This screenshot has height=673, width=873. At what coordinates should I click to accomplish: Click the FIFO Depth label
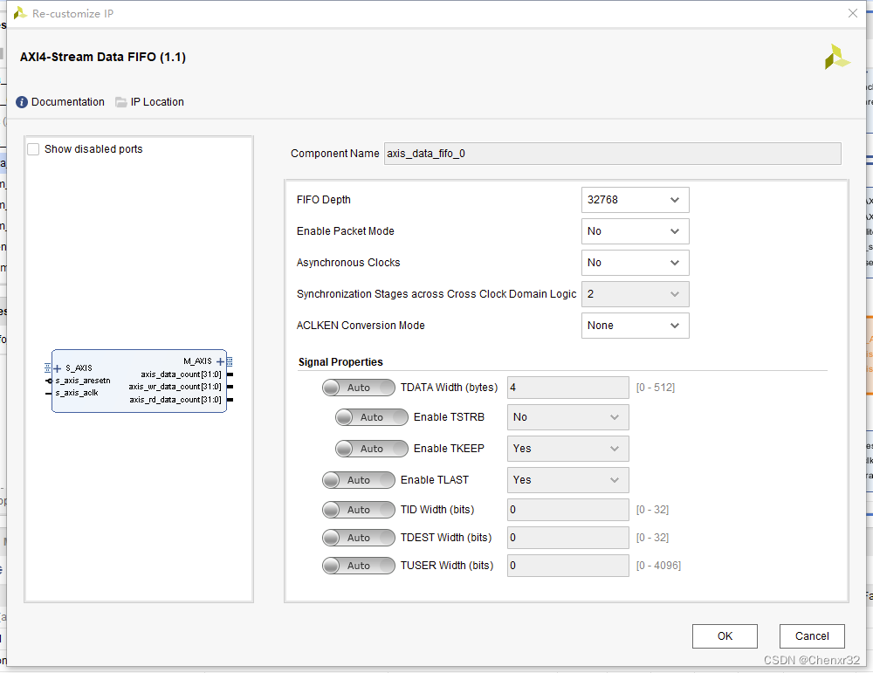324,200
